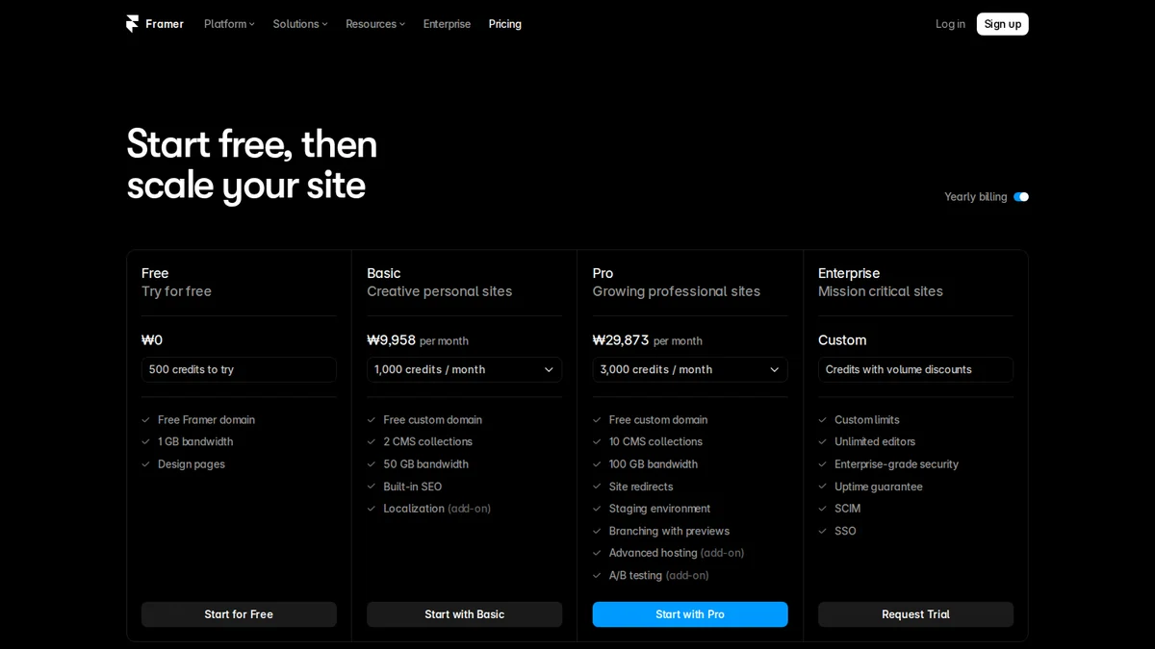This screenshot has width=1155, height=649.
Task: Click the Creative personal sites subtitle
Action: pyautogui.click(x=440, y=291)
